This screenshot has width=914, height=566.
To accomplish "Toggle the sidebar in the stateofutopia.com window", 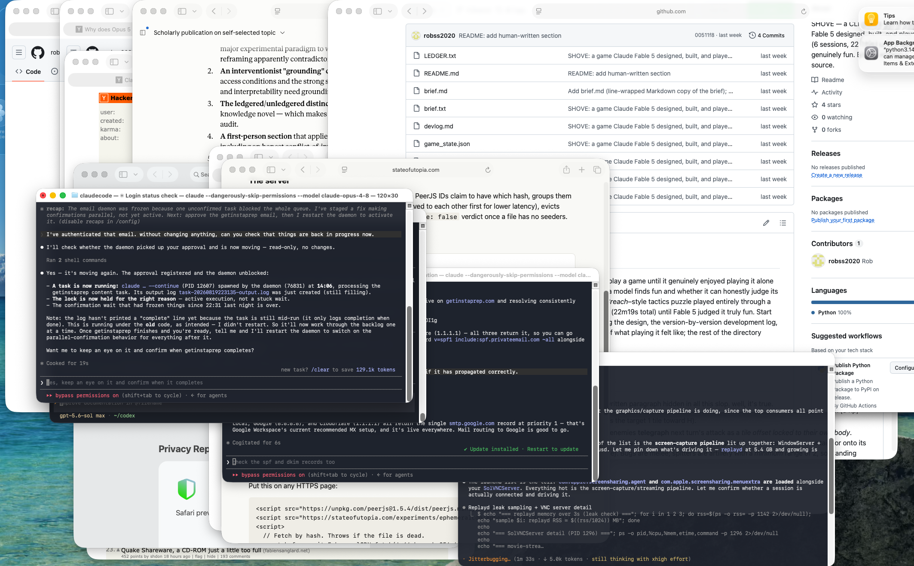I will [x=271, y=170].
